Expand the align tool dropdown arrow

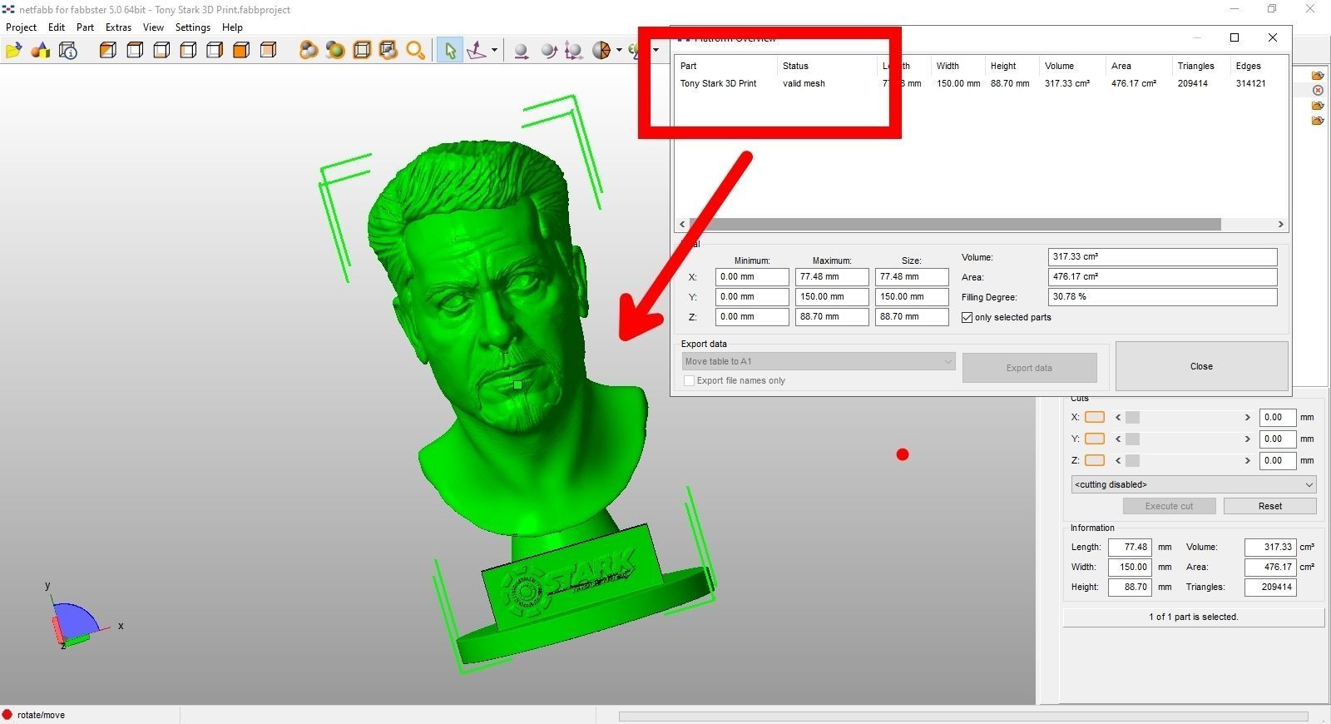(x=494, y=51)
